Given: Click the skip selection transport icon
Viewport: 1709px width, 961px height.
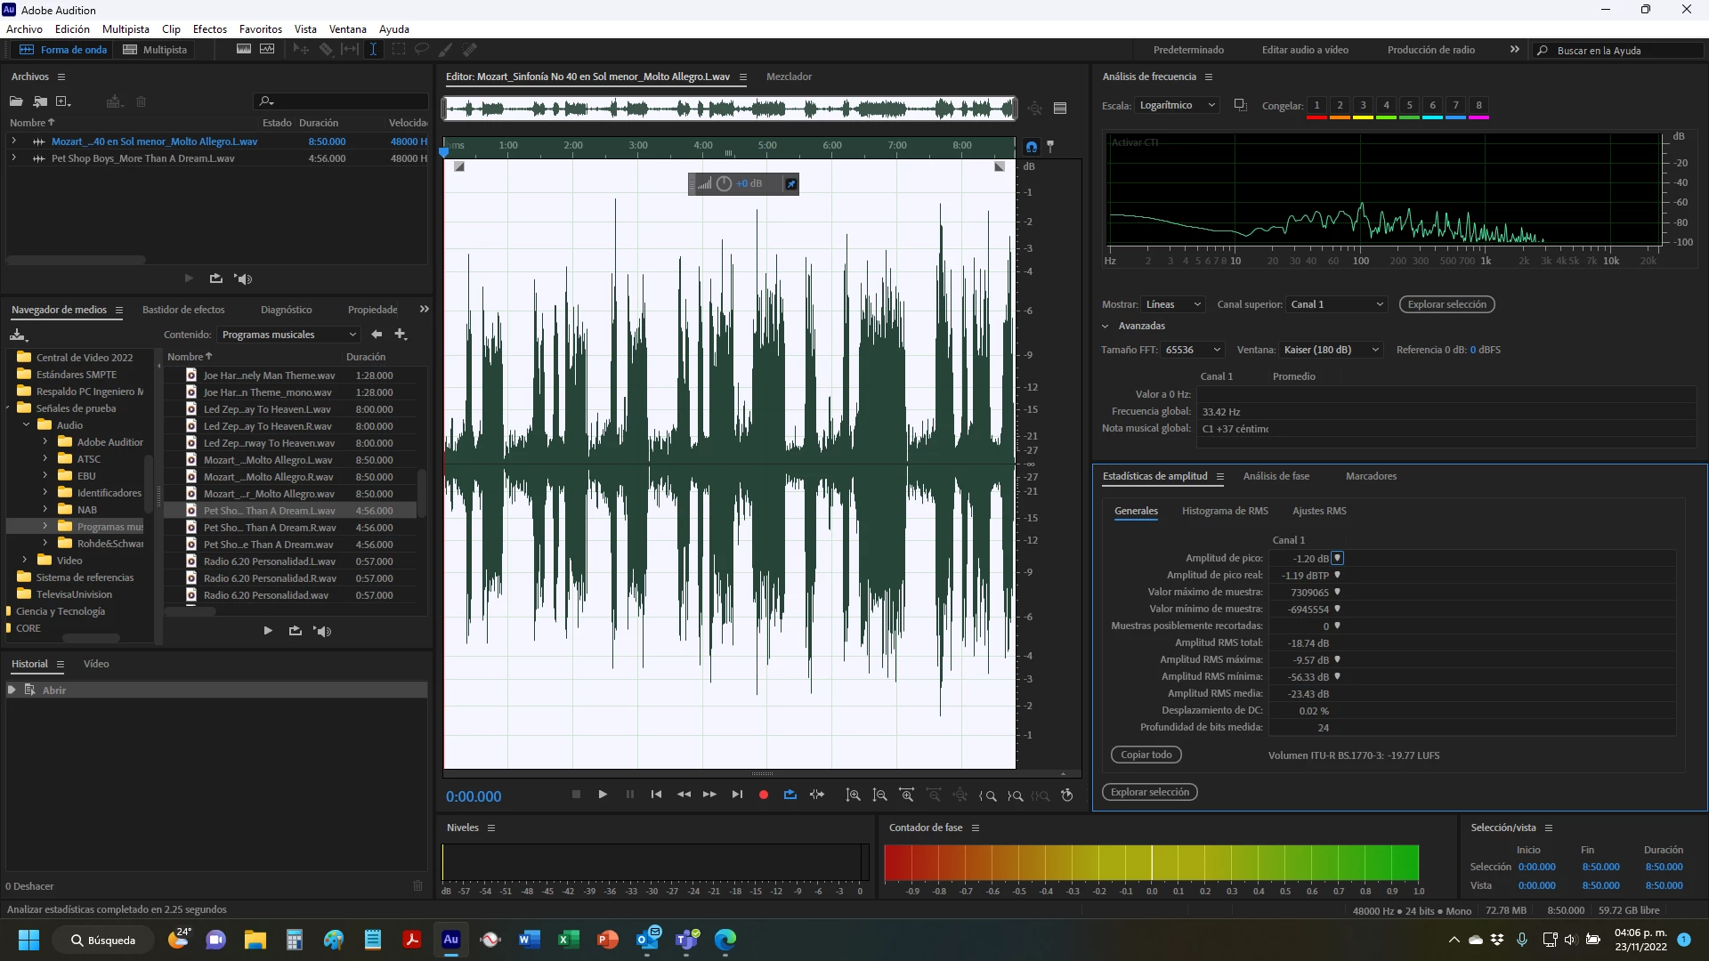Looking at the screenshot, I should coord(817,795).
